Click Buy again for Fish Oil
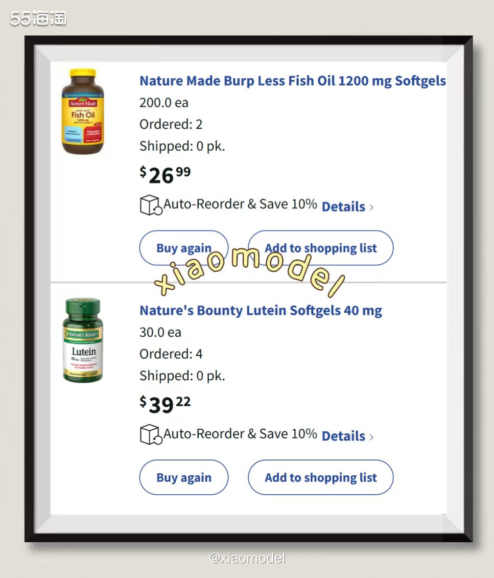The image size is (494, 578). pos(184,248)
